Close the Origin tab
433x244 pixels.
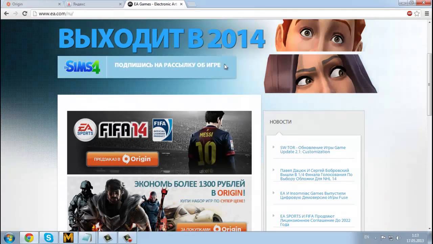tap(60, 4)
